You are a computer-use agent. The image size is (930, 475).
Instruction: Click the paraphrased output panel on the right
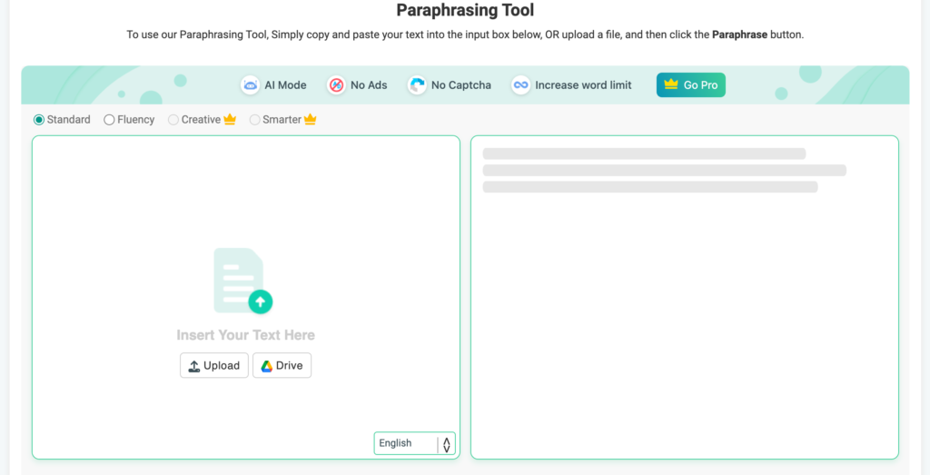[684, 318]
